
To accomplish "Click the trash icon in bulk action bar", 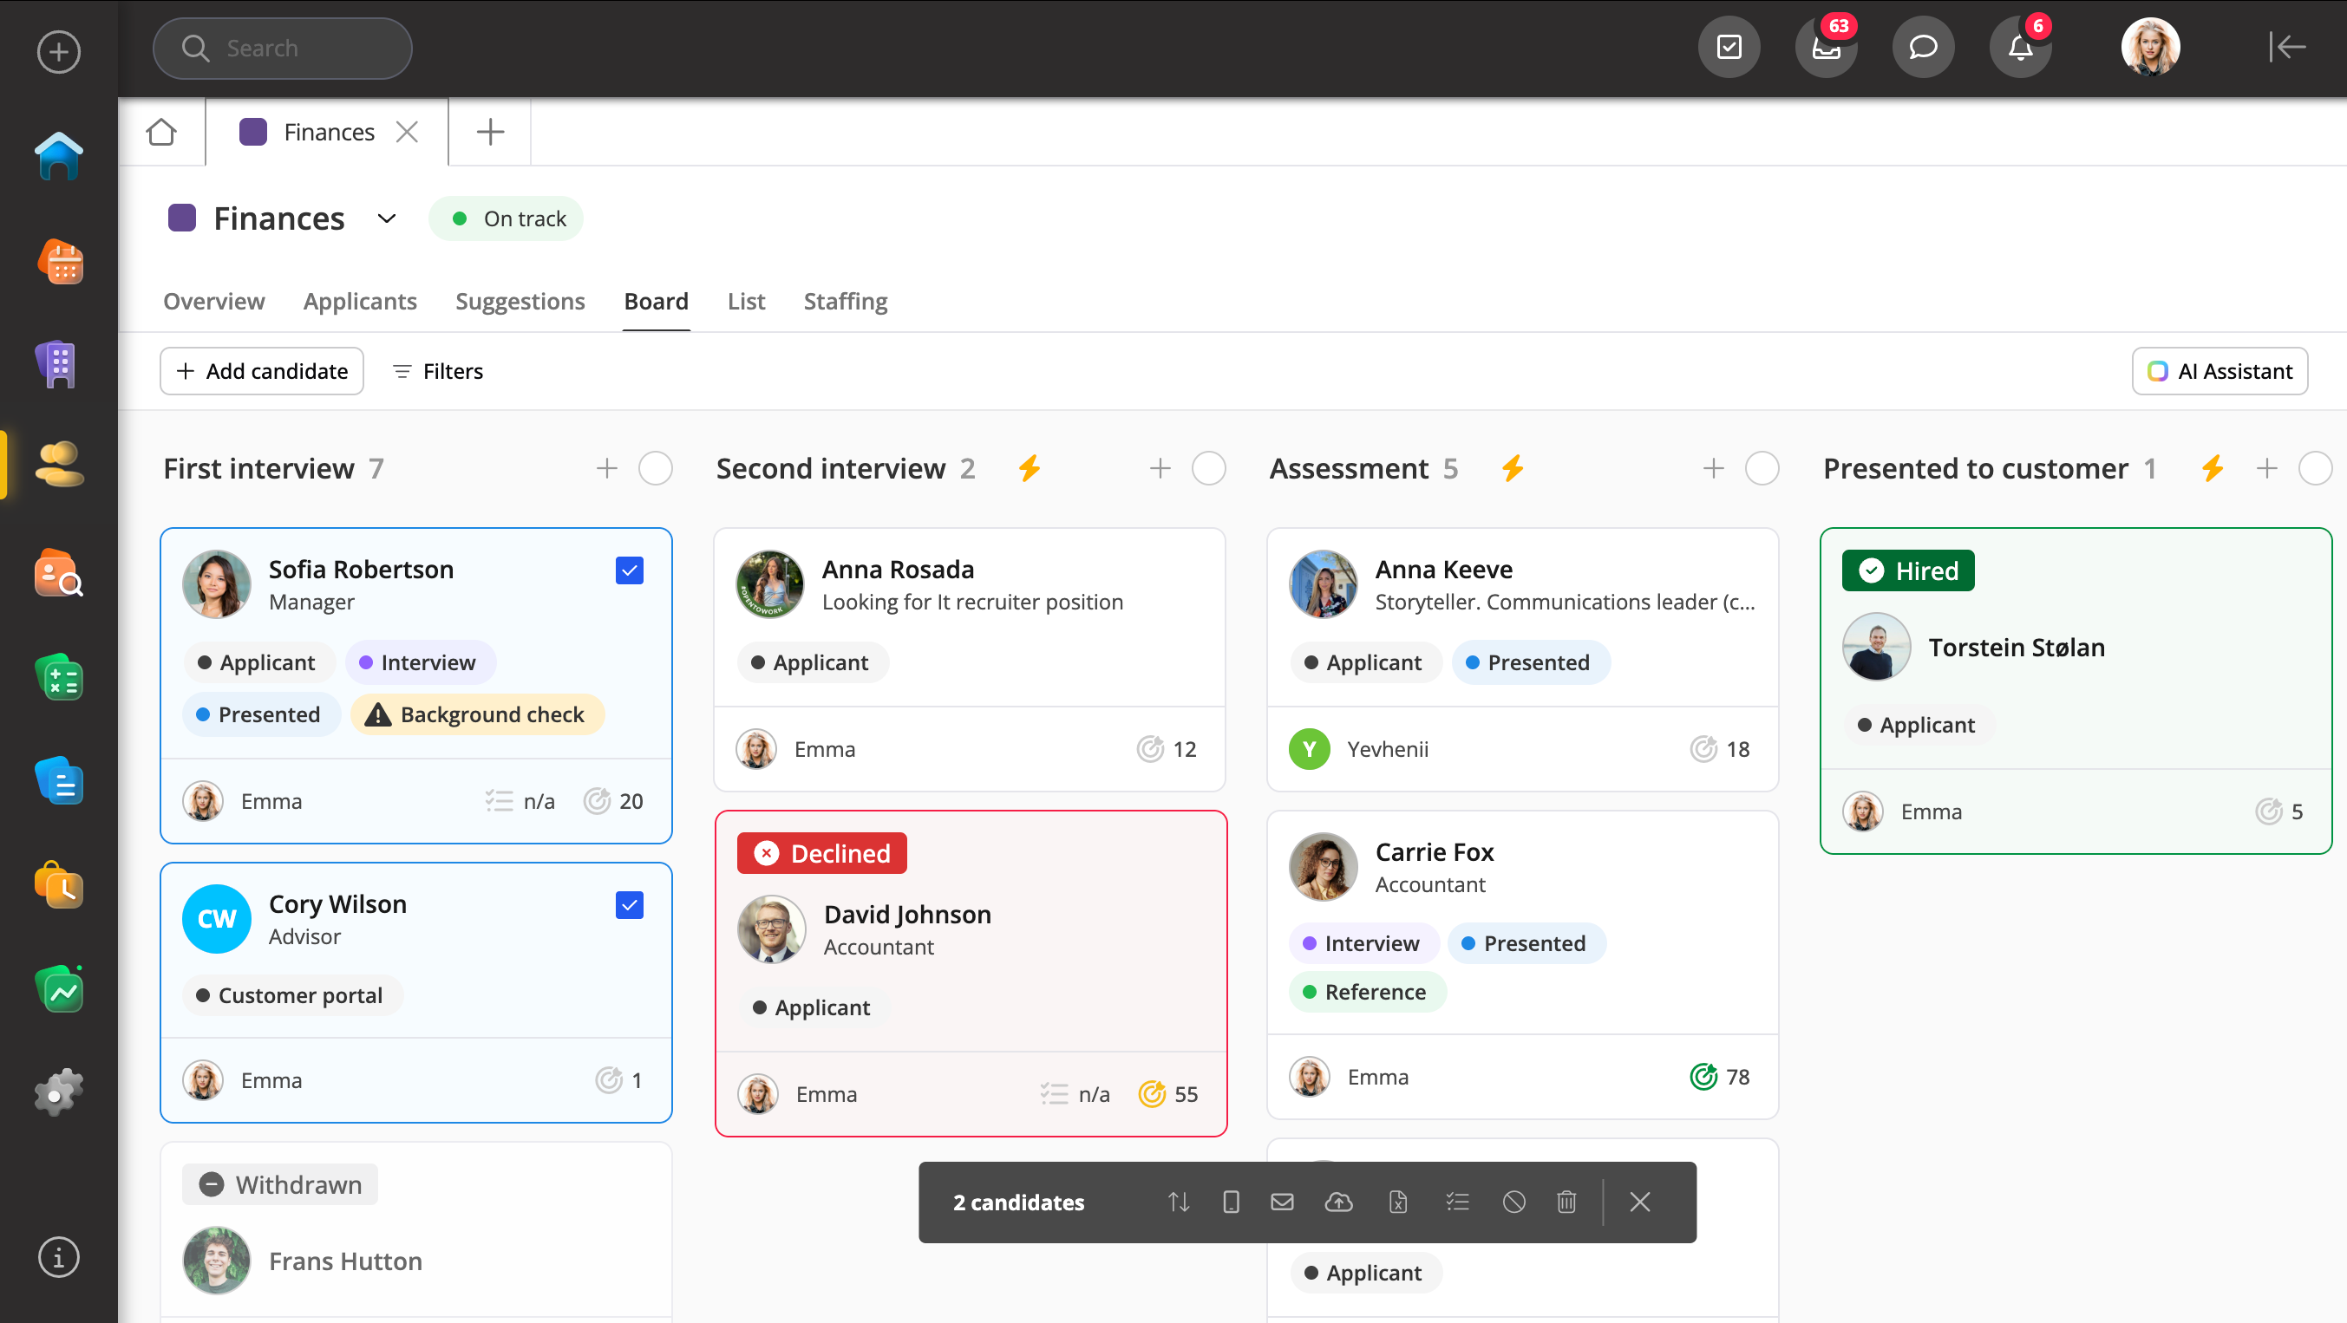I will coord(1566,1202).
